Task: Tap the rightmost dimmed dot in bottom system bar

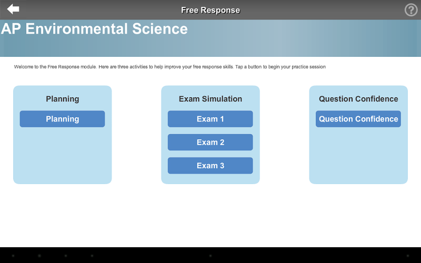Action: coord(408,256)
